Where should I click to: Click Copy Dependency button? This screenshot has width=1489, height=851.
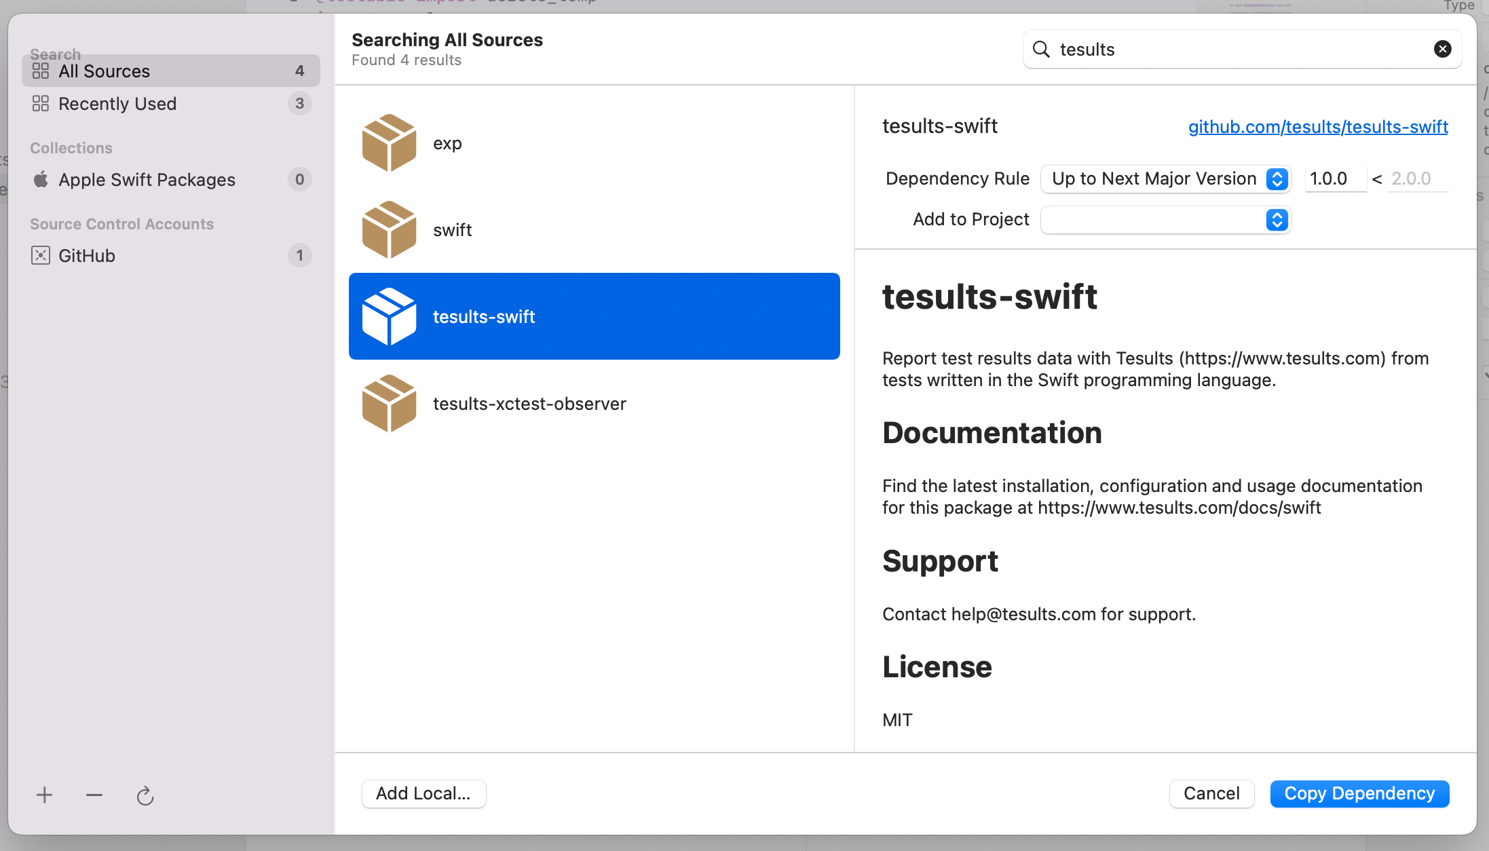[x=1359, y=793]
